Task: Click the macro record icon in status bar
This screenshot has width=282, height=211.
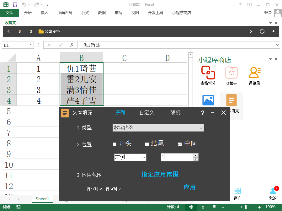Action: point(18,207)
